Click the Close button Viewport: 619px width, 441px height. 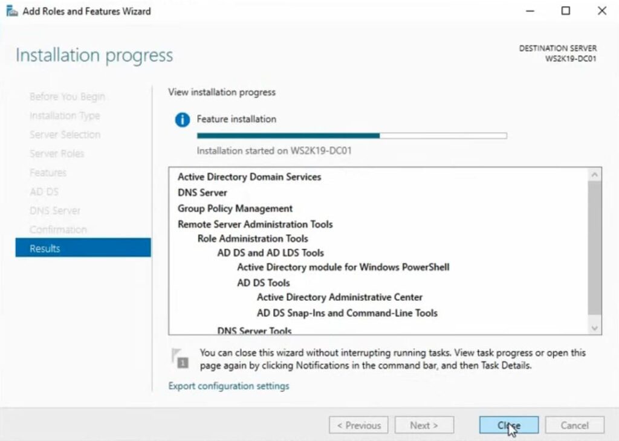coord(508,425)
